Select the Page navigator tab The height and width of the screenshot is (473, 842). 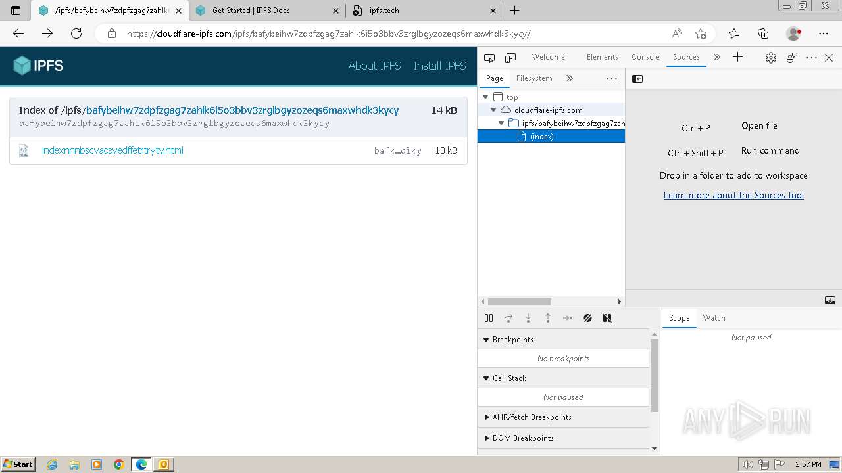coord(495,78)
